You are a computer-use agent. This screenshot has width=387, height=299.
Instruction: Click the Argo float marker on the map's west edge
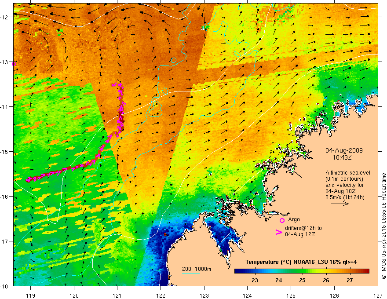point(14,64)
